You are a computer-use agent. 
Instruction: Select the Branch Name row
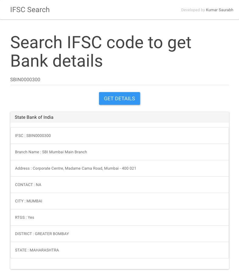pos(120,152)
